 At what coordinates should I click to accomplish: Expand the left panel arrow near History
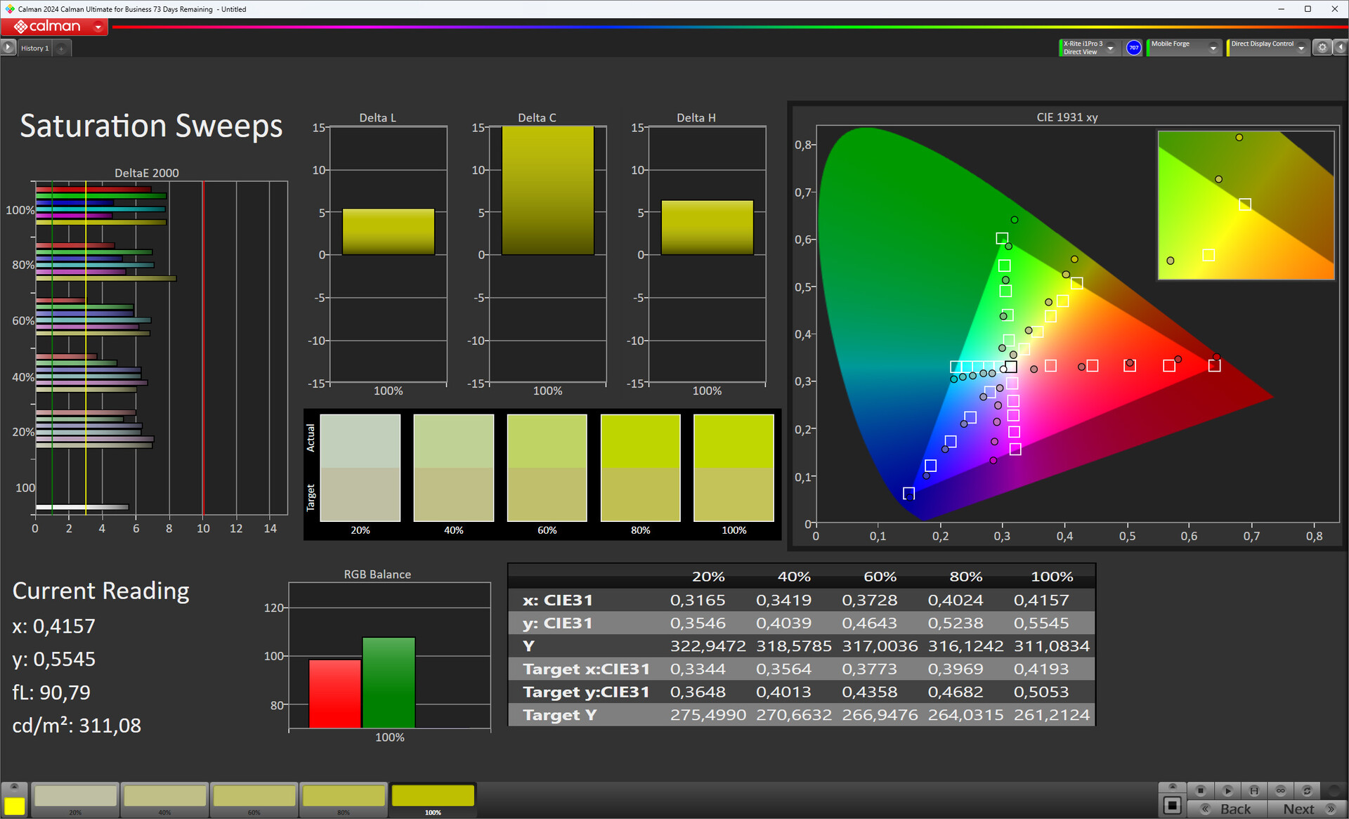(x=8, y=48)
